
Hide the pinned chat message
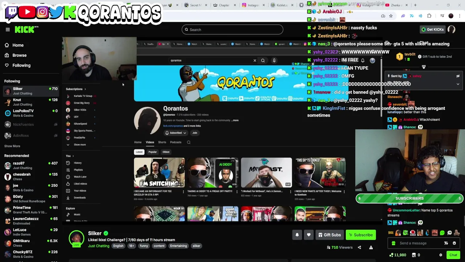tap(458, 76)
